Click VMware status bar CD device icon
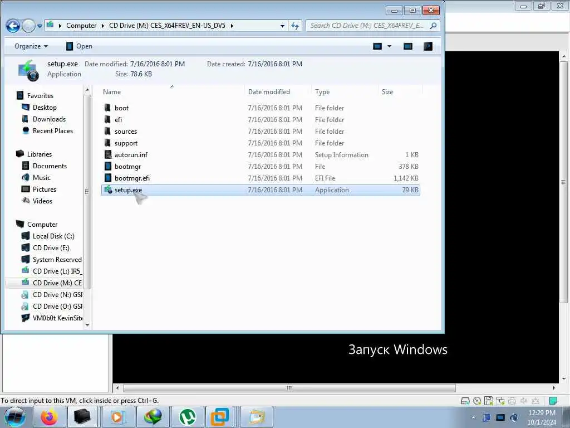570x428 pixels. pyautogui.click(x=477, y=401)
